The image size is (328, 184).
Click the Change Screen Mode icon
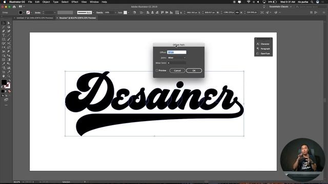tap(6, 100)
